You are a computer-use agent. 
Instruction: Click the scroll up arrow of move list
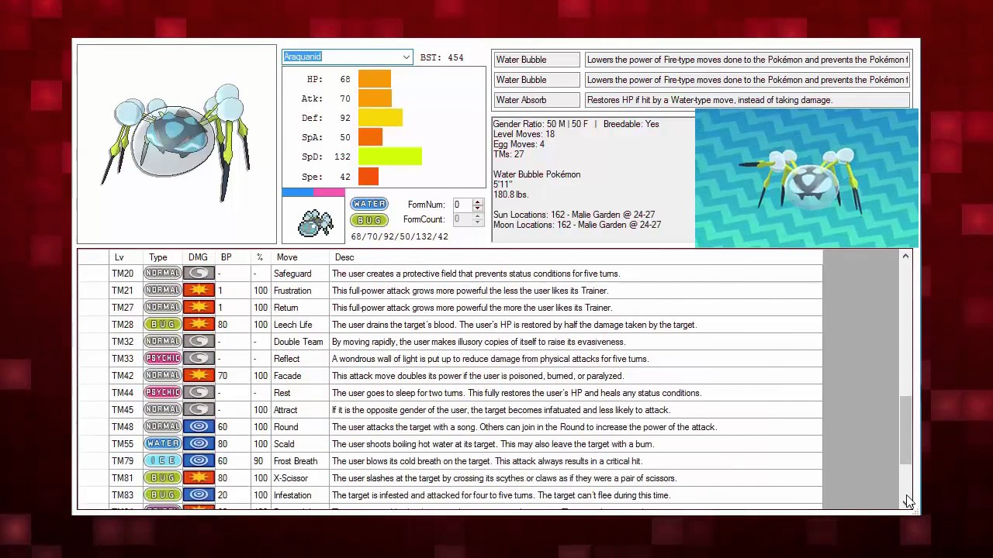click(905, 256)
